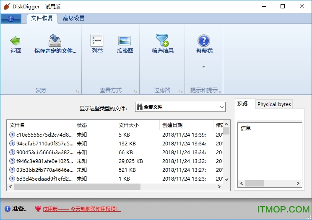Click 信息 panel scroll right arrow
Viewport: 312px width, 220px height.
(298, 183)
